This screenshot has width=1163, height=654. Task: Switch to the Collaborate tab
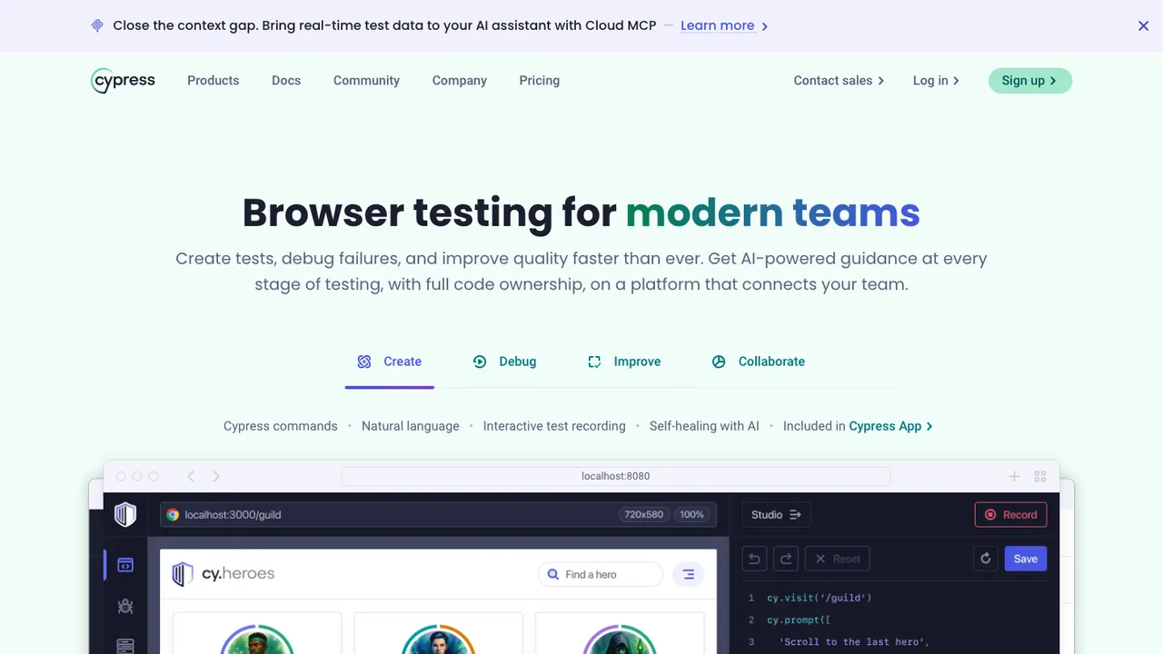(758, 362)
